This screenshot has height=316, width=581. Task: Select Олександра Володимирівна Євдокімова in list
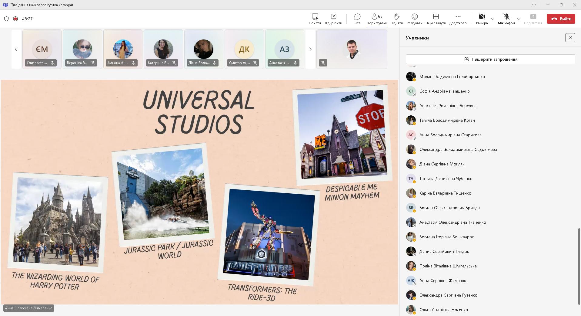coord(490,149)
